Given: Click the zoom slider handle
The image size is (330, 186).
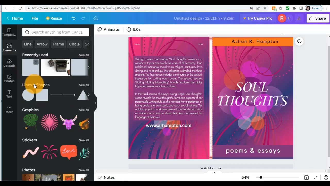Looking at the screenshot, I should click(261, 177).
